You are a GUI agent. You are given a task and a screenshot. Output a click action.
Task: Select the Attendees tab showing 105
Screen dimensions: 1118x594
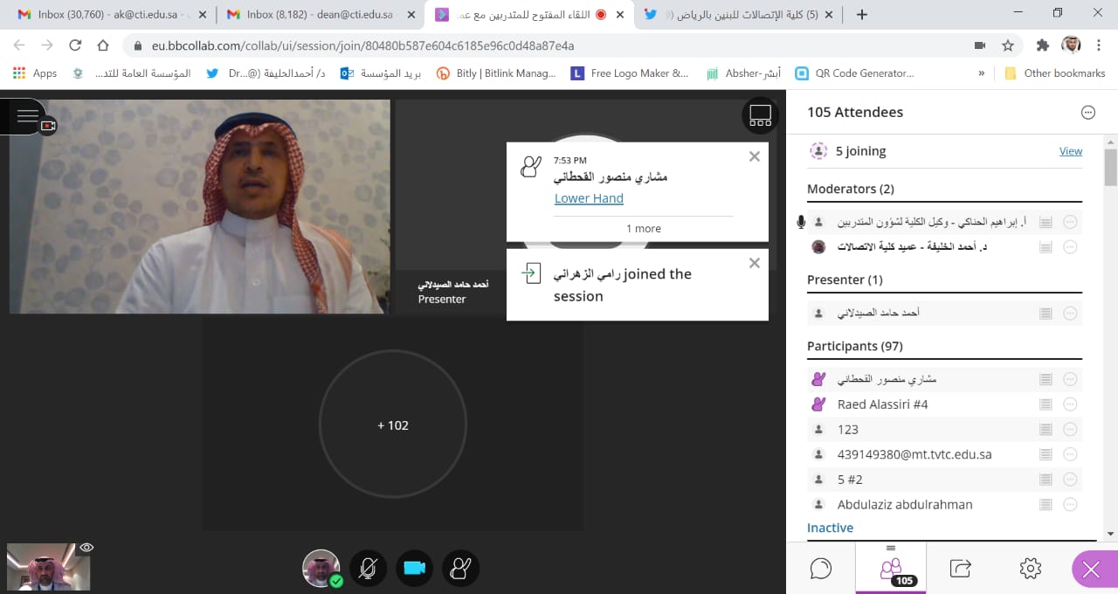click(890, 570)
